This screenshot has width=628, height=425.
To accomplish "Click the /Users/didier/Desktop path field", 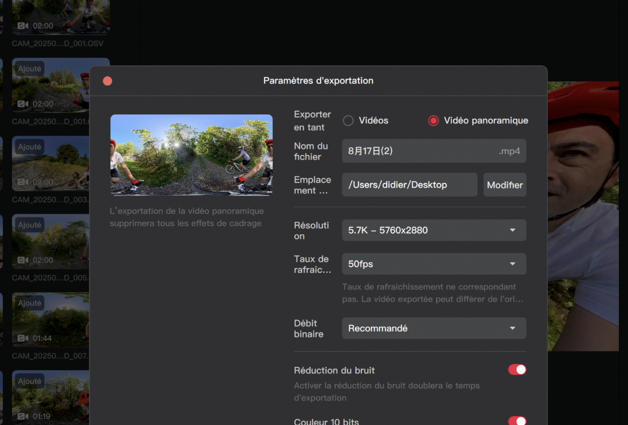I will [x=410, y=185].
